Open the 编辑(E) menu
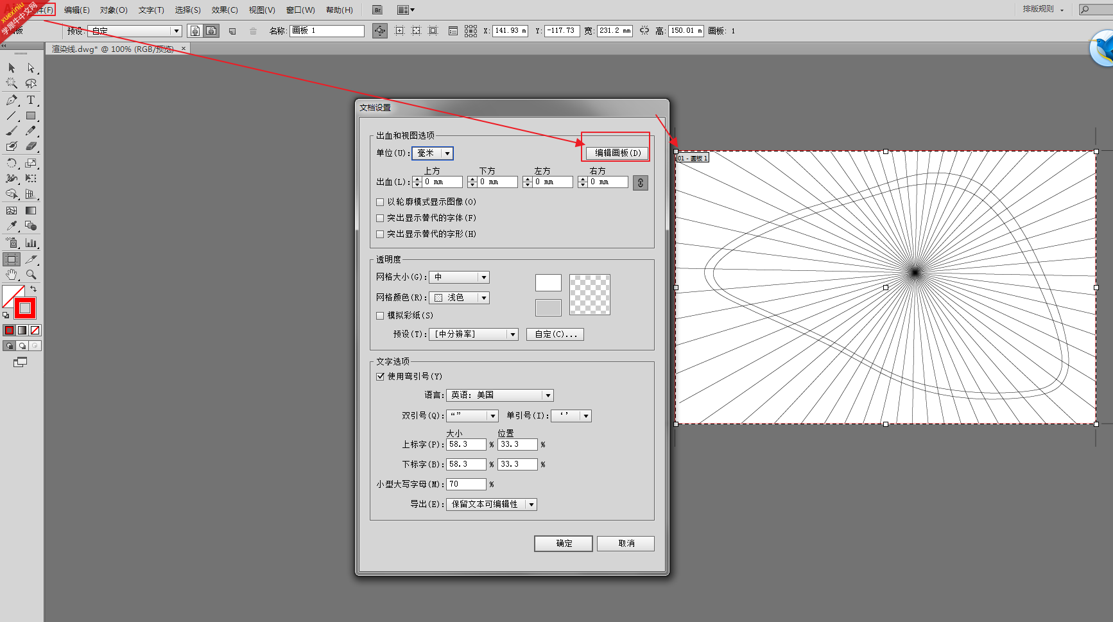The width and height of the screenshot is (1113, 622). tap(76, 10)
